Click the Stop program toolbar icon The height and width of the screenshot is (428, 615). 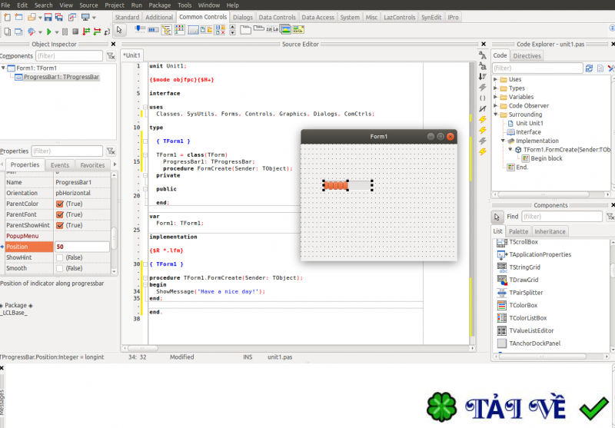click(75, 32)
